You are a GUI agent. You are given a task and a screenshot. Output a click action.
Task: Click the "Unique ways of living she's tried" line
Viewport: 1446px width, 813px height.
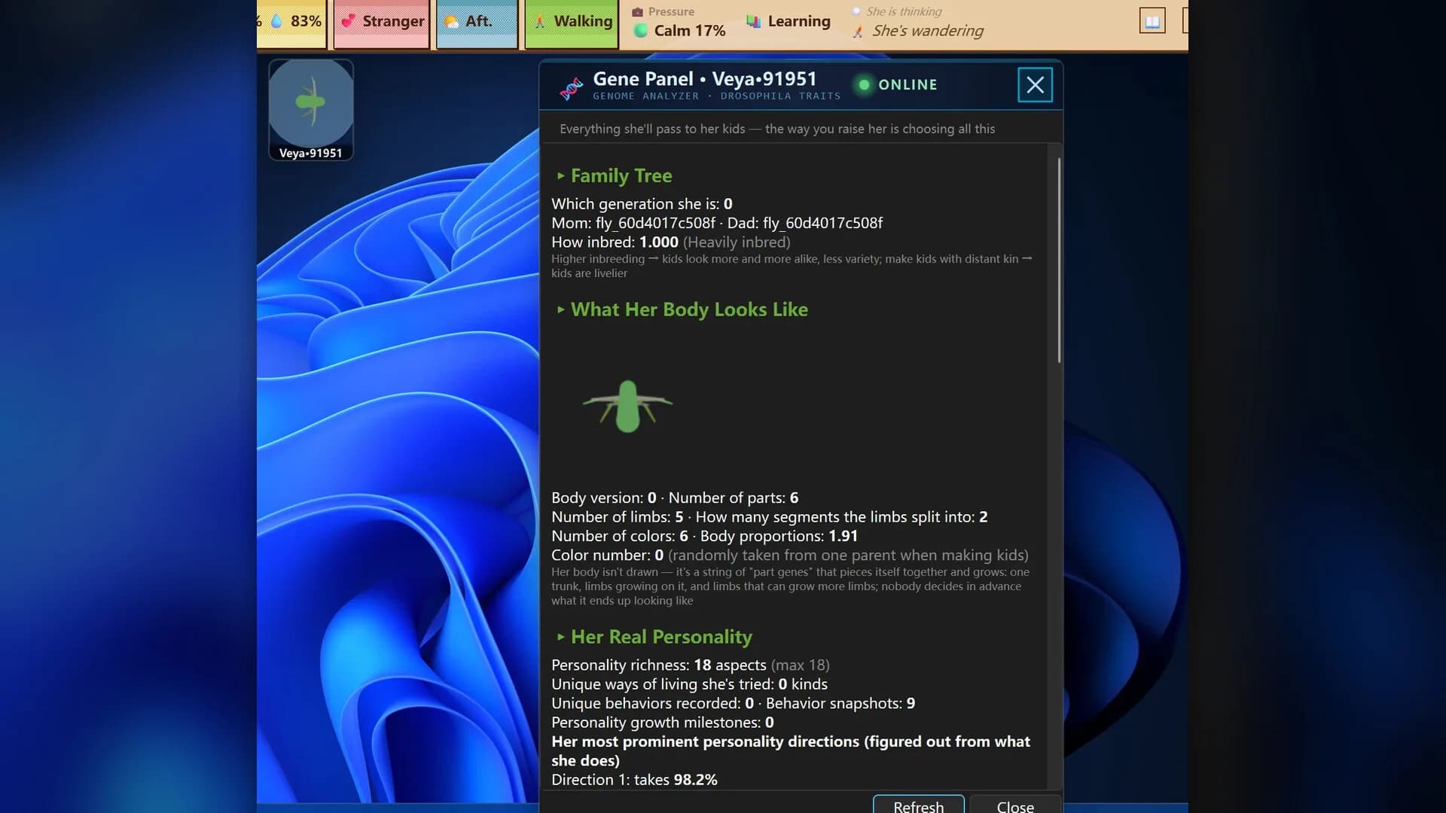[689, 684]
